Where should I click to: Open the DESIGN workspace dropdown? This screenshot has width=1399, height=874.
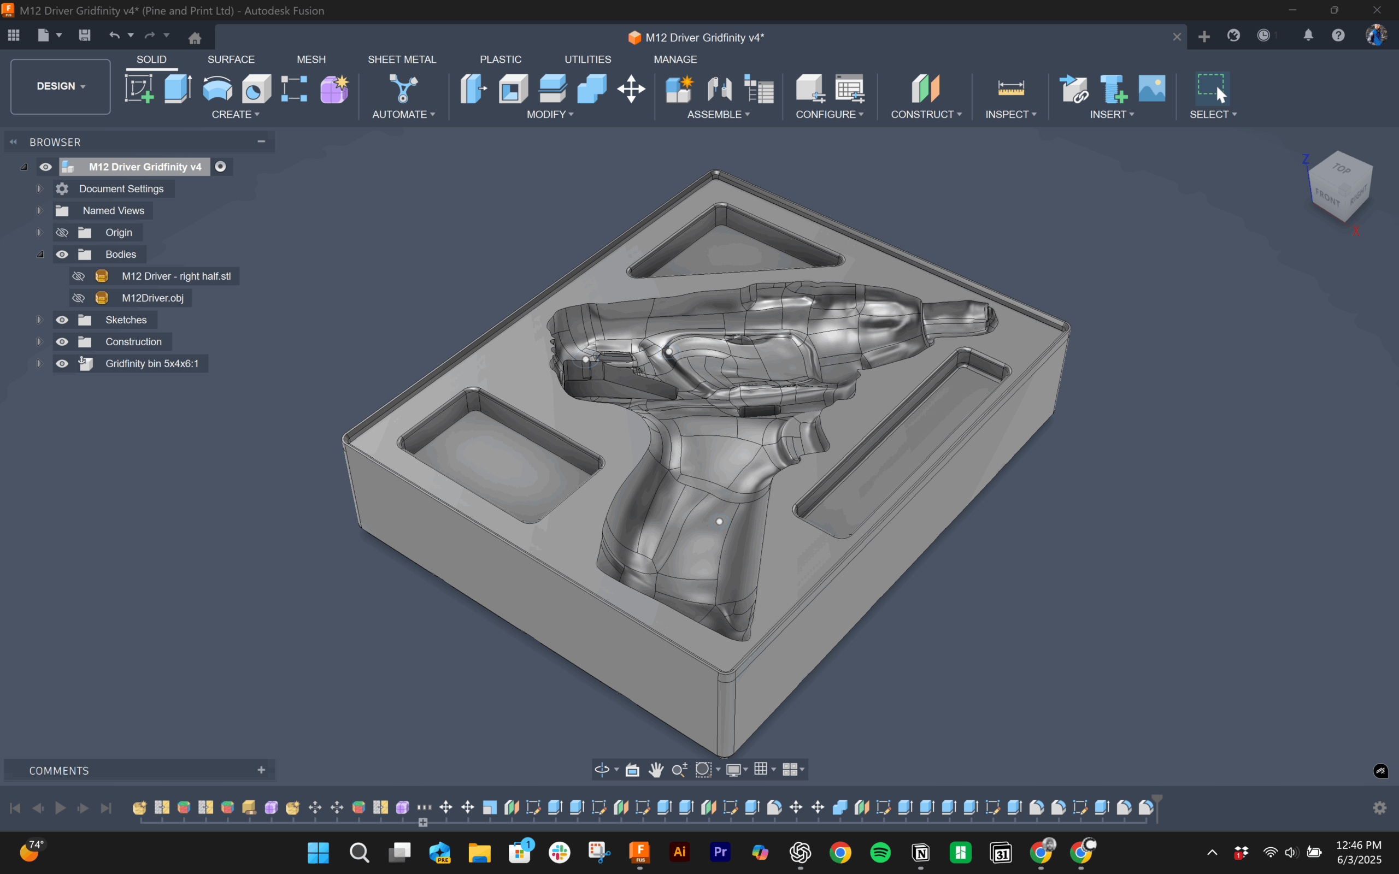(x=61, y=86)
